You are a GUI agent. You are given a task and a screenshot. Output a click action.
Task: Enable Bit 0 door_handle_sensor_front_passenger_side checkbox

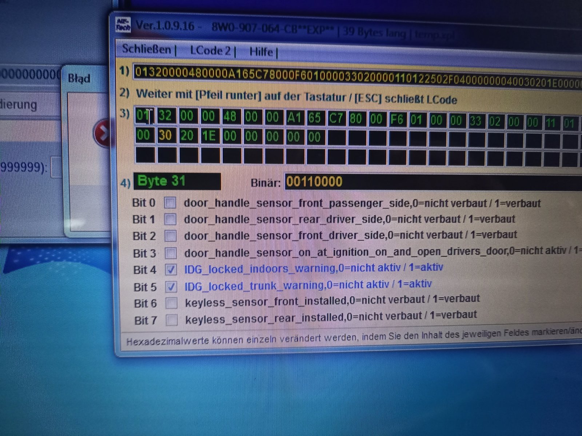pyautogui.click(x=170, y=202)
